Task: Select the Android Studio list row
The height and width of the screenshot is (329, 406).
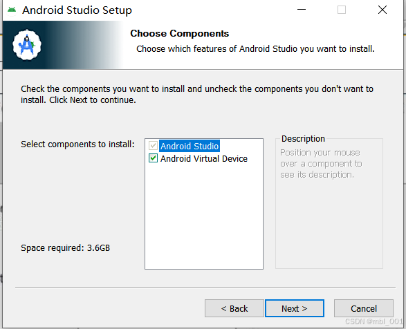Action: pyautogui.click(x=190, y=146)
